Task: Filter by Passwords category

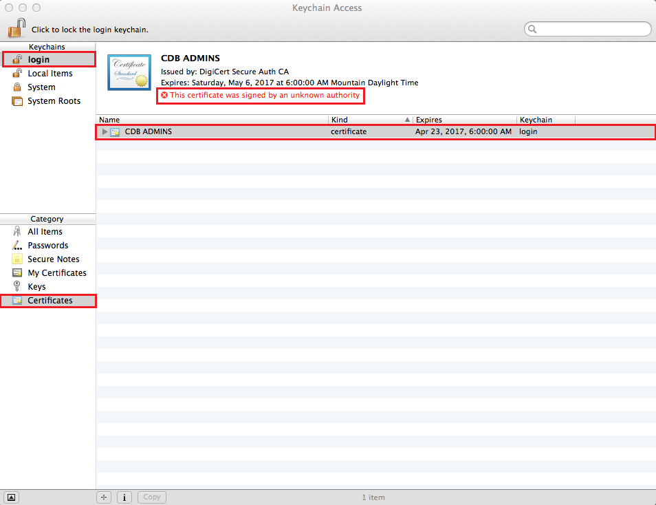Action: coord(47,246)
